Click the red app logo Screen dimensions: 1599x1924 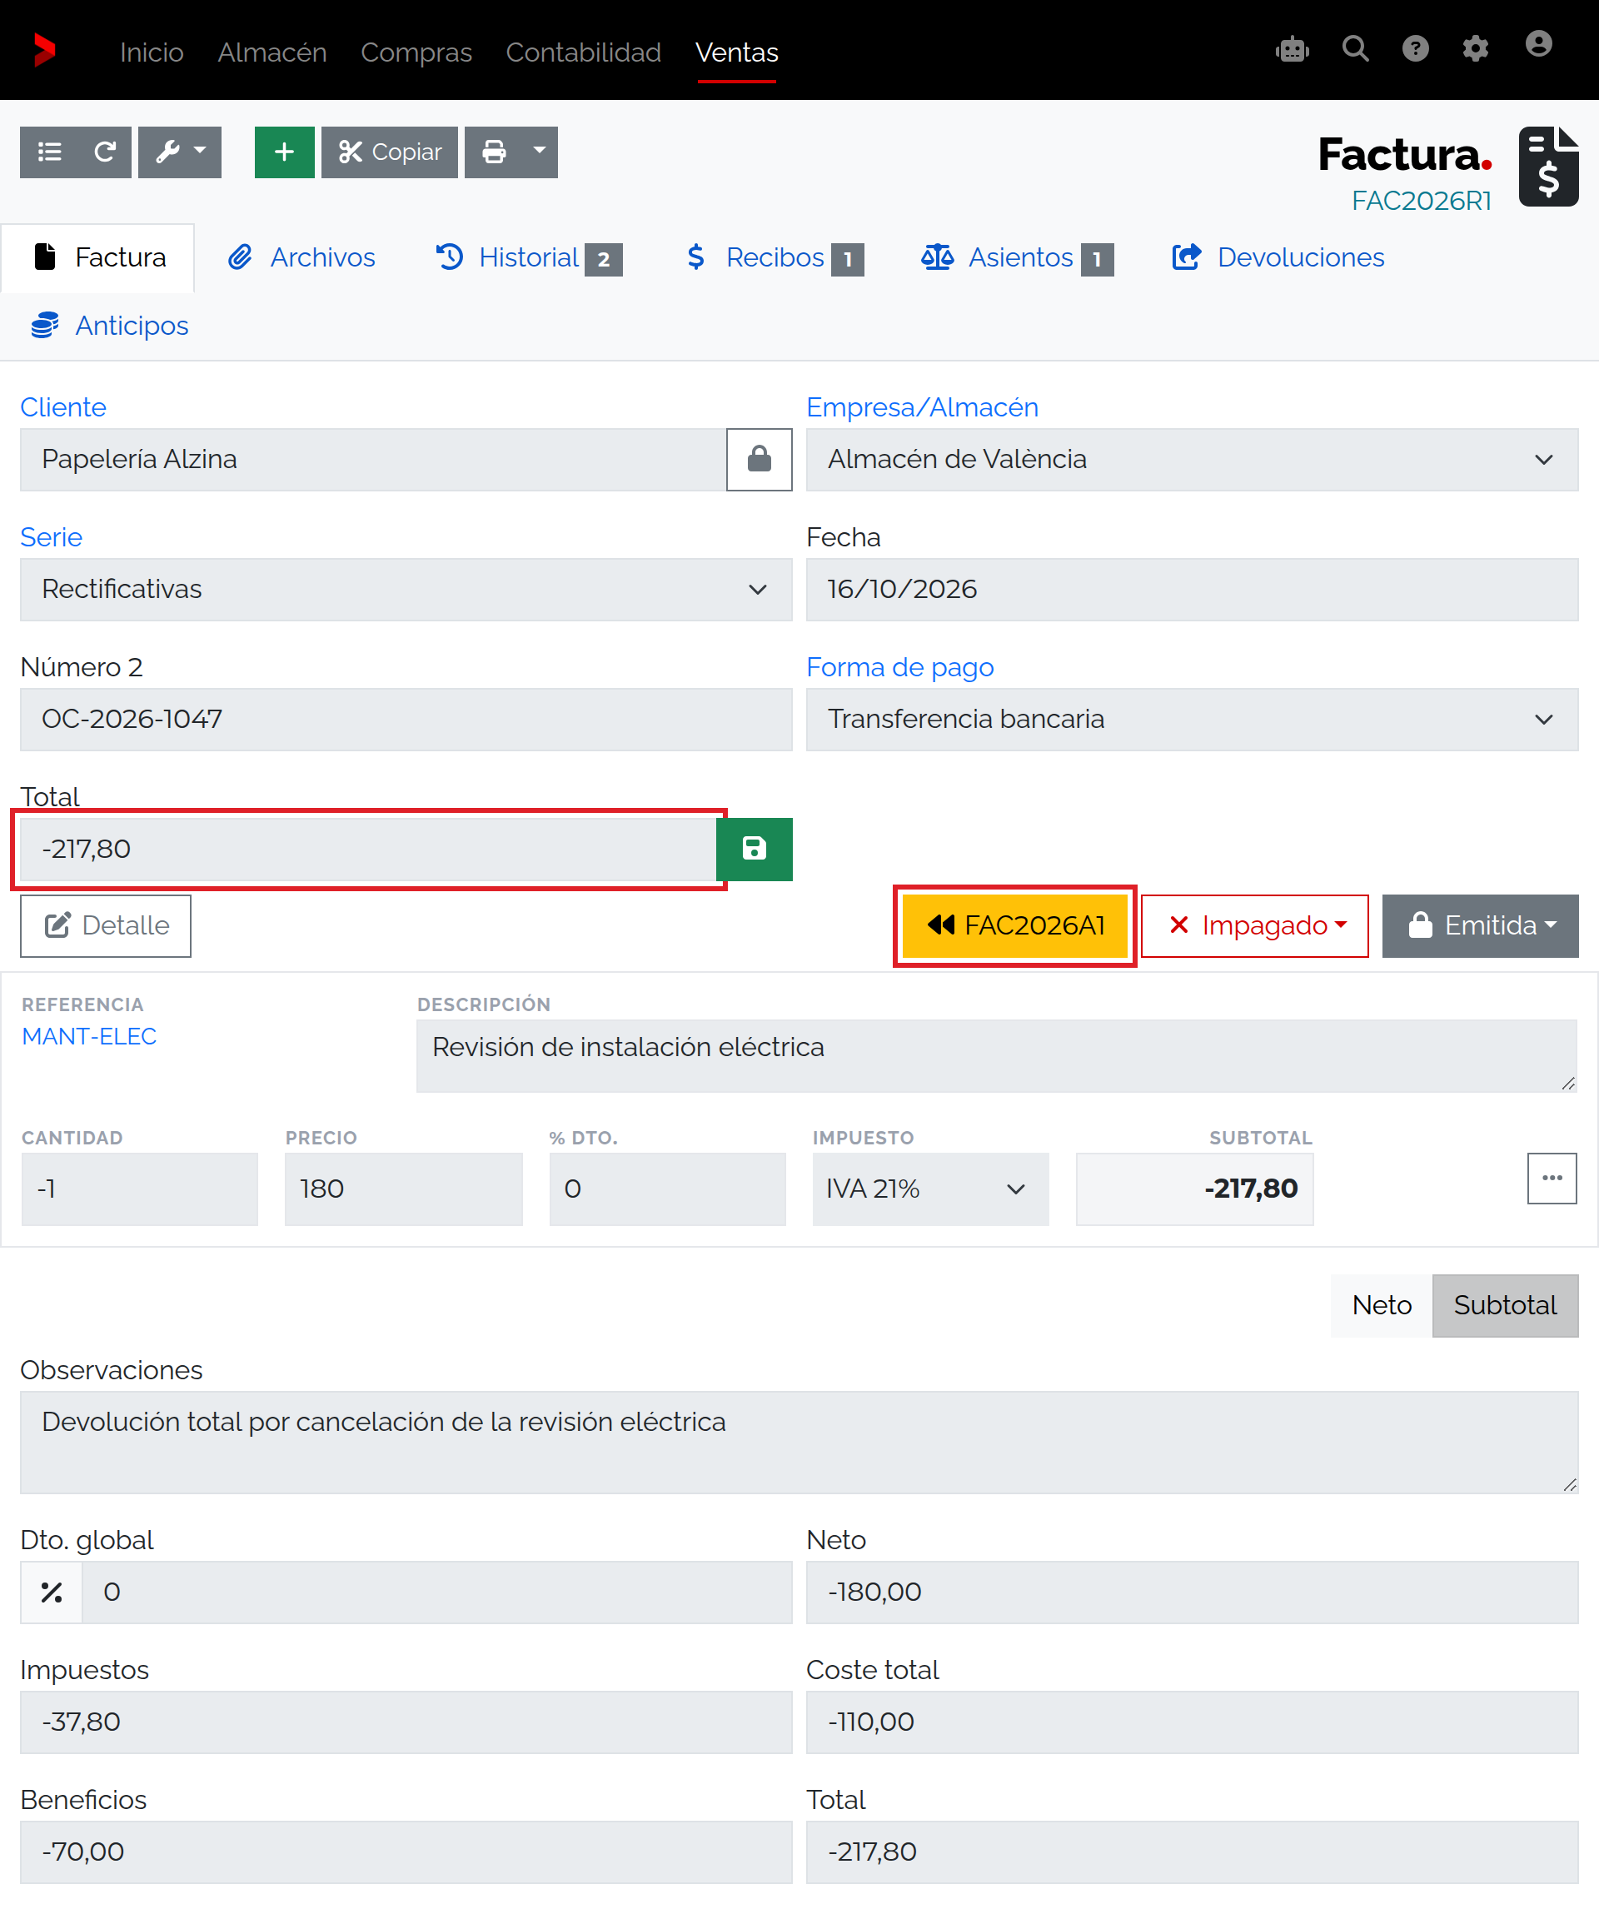pyautogui.click(x=44, y=50)
